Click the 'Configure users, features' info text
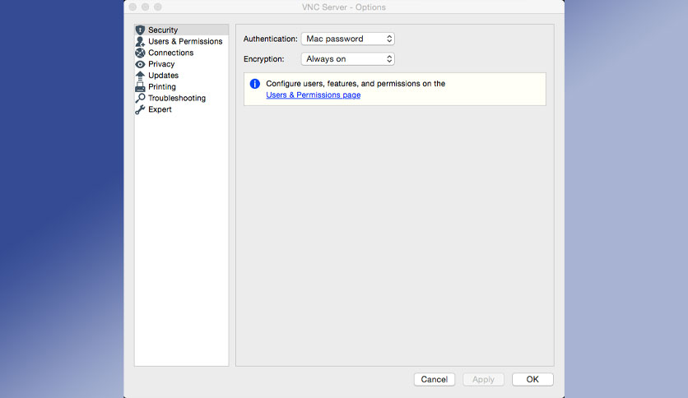Image resolution: width=688 pixels, height=398 pixels. [x=356, y=84]
